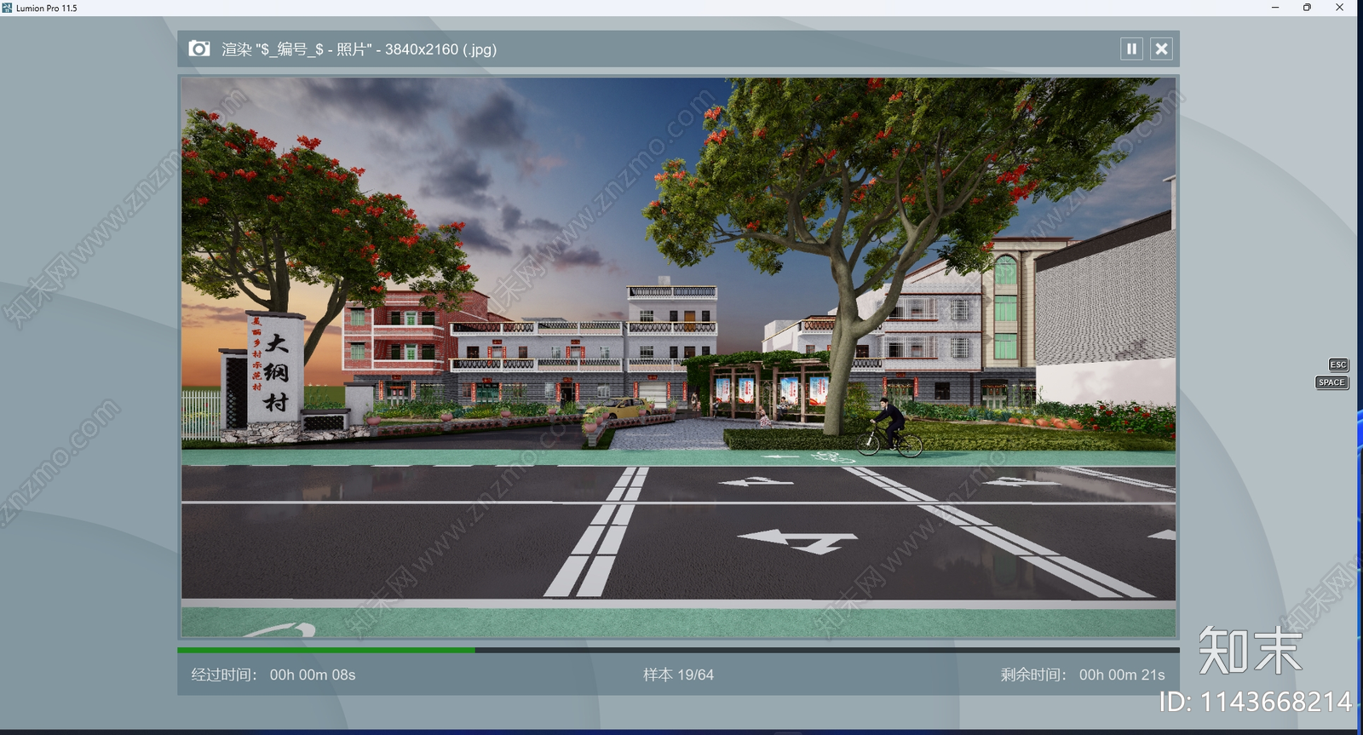The width and height of the screenshot is (1363, 735).
Task: Click the render title text showing 3840x2160 (.jpg)
Action: tap(359, 49)
